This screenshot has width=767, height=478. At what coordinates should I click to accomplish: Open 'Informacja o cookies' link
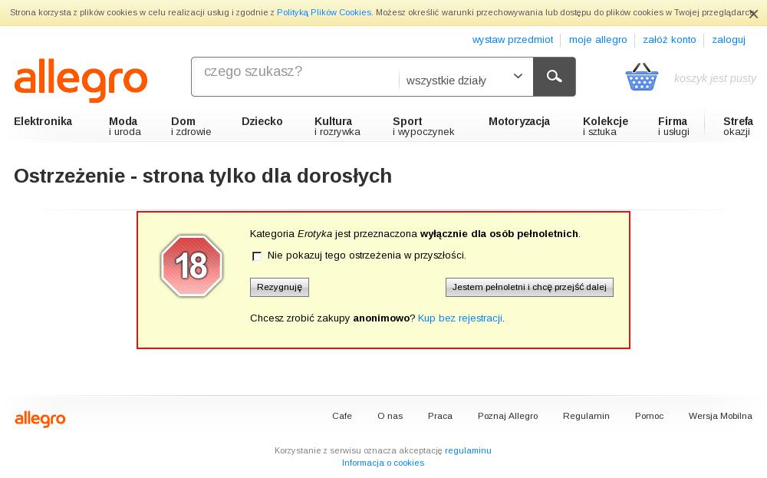[x=383, y=463]
